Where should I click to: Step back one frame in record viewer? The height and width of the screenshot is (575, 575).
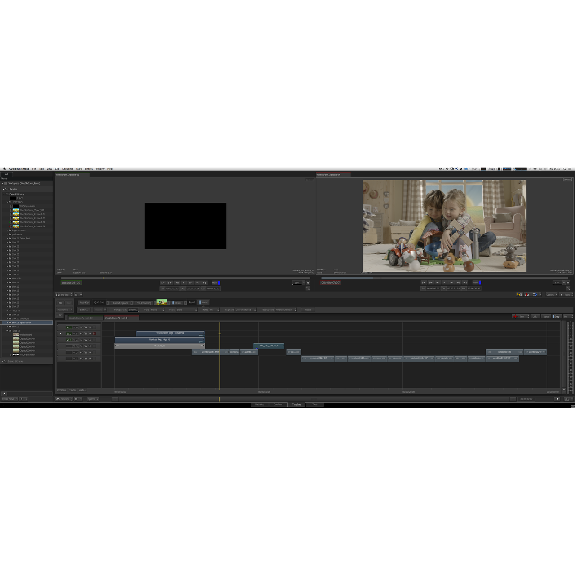pos(438,283)
